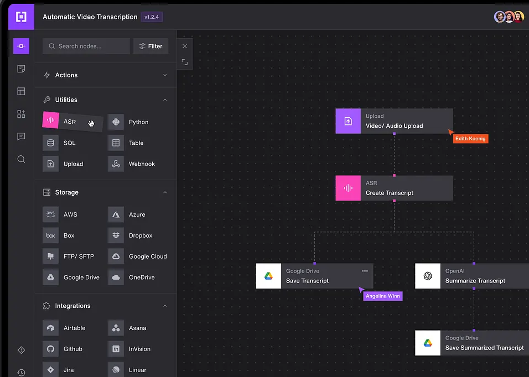Close the node panel with X button
The width and height of the screenshot is (529, 377).
click(185, 46)
